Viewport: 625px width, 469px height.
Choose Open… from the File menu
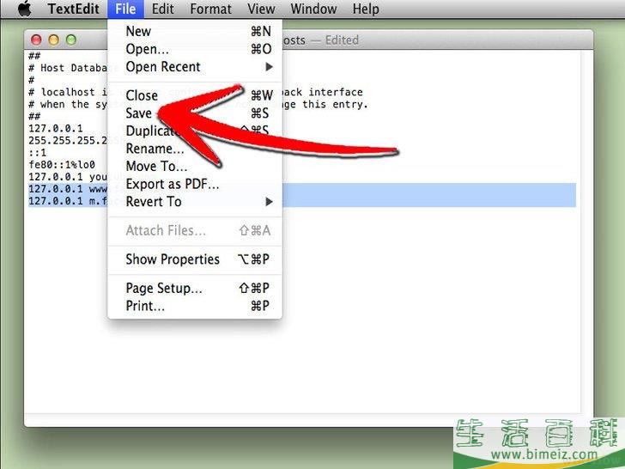coord(195,49)
